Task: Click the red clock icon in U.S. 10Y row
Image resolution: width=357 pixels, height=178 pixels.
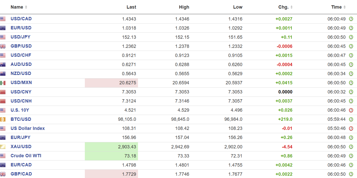Action: 351,110
